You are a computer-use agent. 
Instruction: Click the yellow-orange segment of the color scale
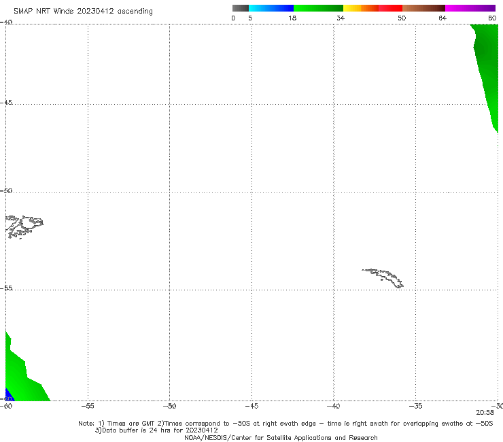[360, 8]
